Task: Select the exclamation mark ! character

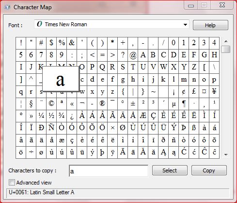Action: 21,43
